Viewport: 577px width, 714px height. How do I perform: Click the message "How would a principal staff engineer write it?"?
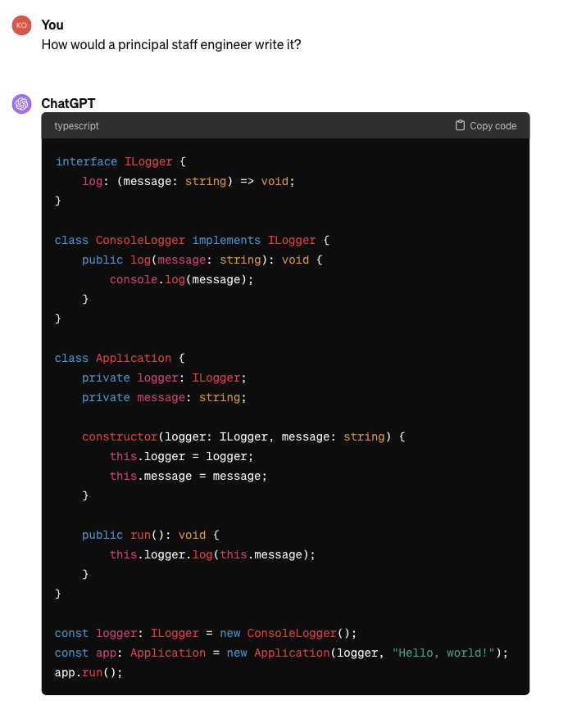[171, 44]
